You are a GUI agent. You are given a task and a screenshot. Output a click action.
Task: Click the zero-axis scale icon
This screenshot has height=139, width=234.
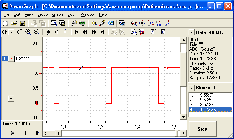20,32
